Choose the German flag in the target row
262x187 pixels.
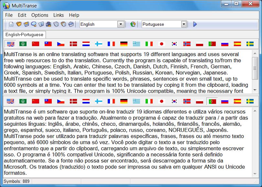point(124,101)
